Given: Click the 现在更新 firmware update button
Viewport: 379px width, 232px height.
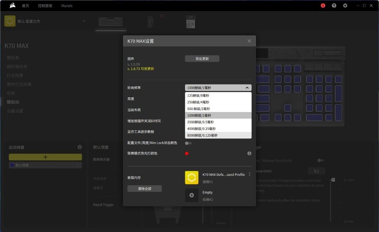Looking at the screenshot, I should pyautogui.click(x=202, y=59).
